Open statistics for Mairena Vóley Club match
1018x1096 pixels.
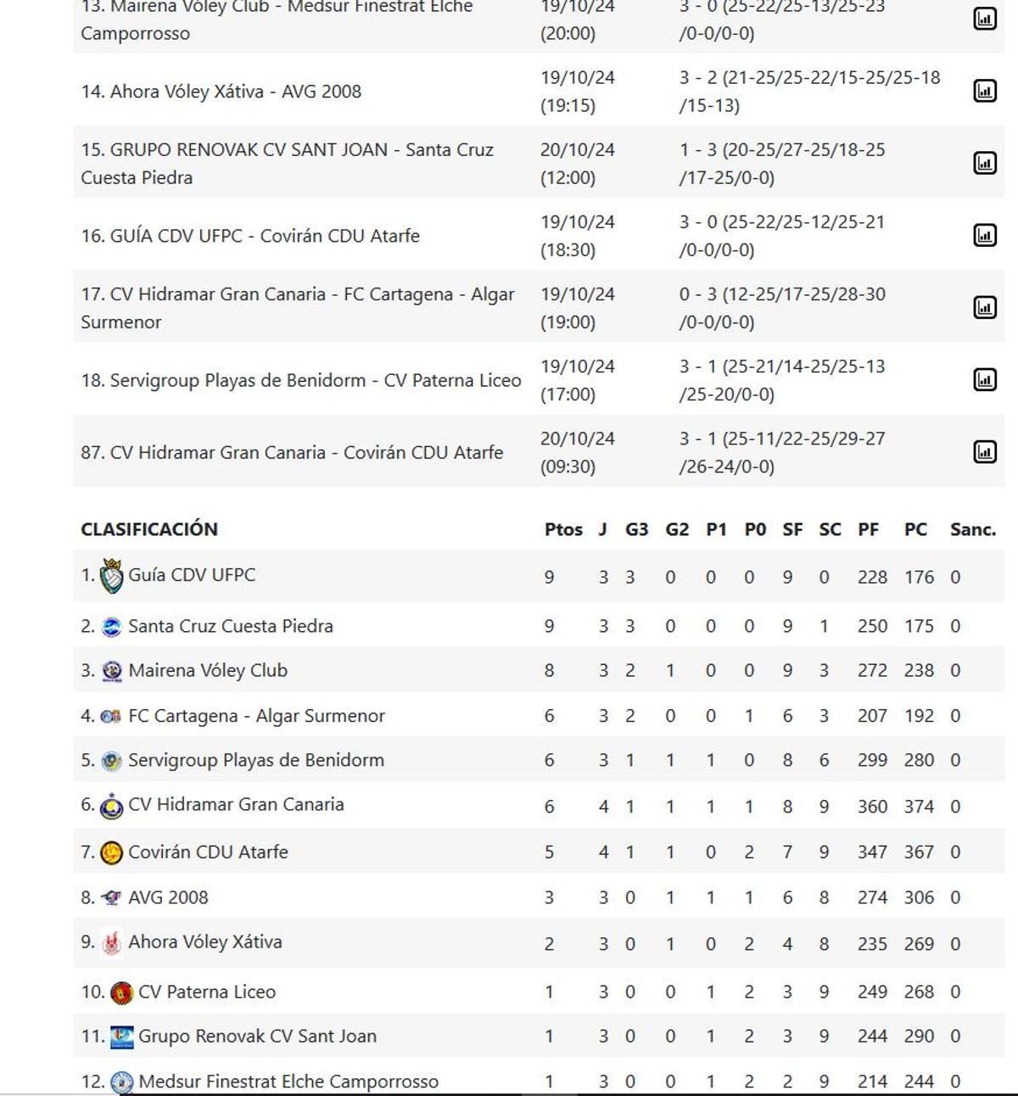[x=984, y=19]
